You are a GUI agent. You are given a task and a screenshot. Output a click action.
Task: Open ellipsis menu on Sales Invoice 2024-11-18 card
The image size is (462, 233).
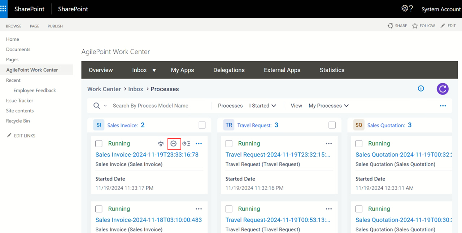[x=199, y=209]
